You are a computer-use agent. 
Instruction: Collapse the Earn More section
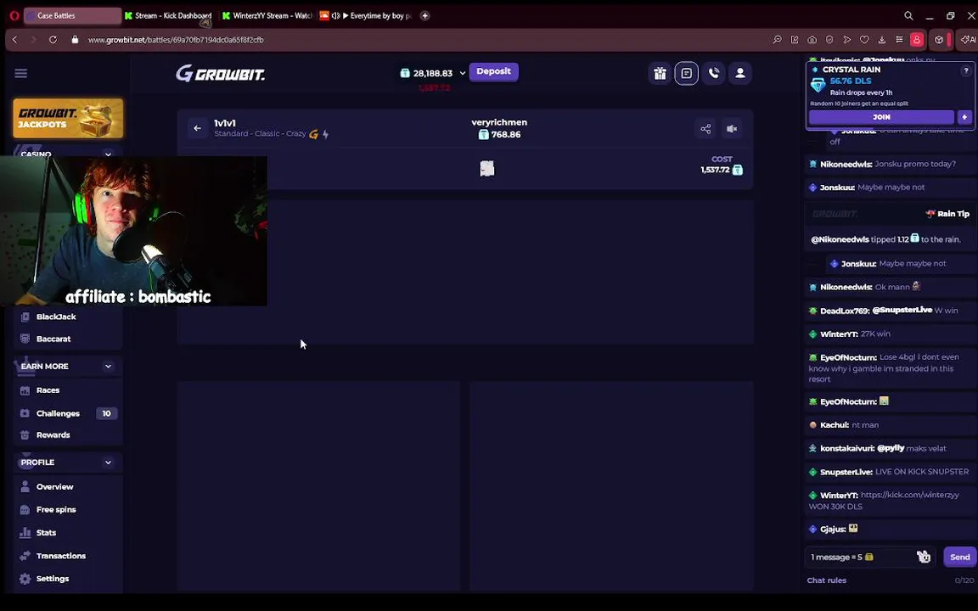pos(108,366)
